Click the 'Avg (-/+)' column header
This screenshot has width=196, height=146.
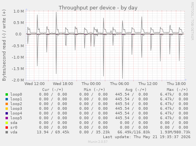click(x=136, y=90)
